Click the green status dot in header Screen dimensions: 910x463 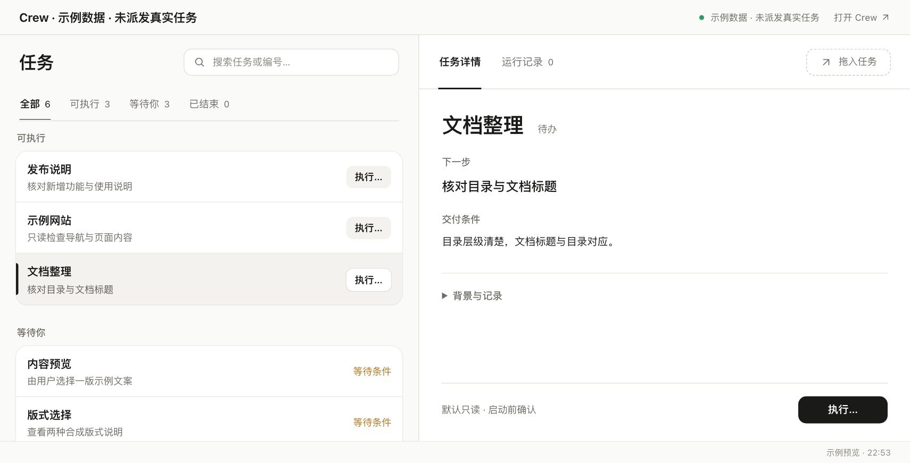click(x=701, y=18)
